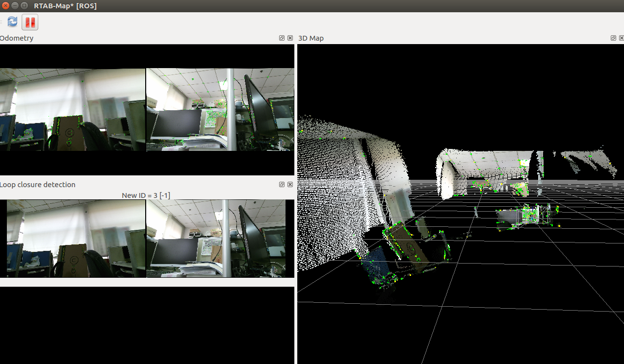Click the Loop closure detection panel title

coord(38,185)
